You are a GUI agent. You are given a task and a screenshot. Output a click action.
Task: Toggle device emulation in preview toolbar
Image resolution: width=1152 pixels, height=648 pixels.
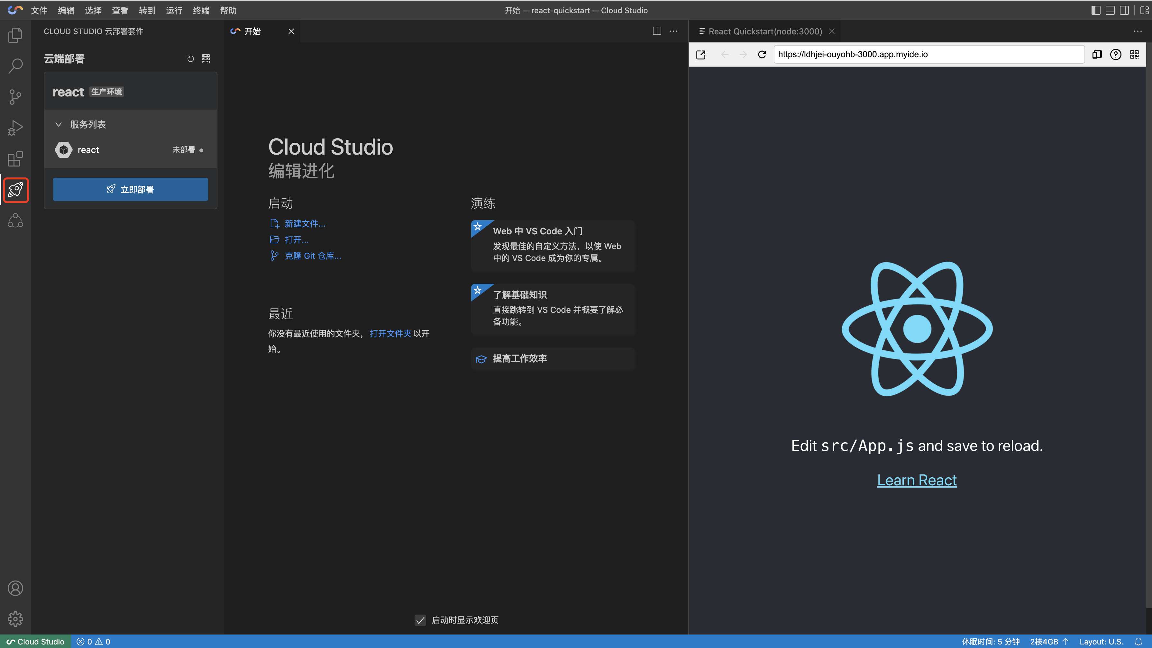pos(1097,55)
